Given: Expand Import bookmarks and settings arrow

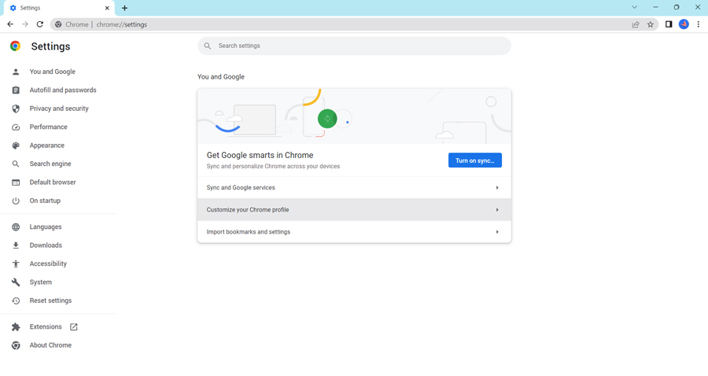Looking at the screenshot, I should click(x=497, y=232).
